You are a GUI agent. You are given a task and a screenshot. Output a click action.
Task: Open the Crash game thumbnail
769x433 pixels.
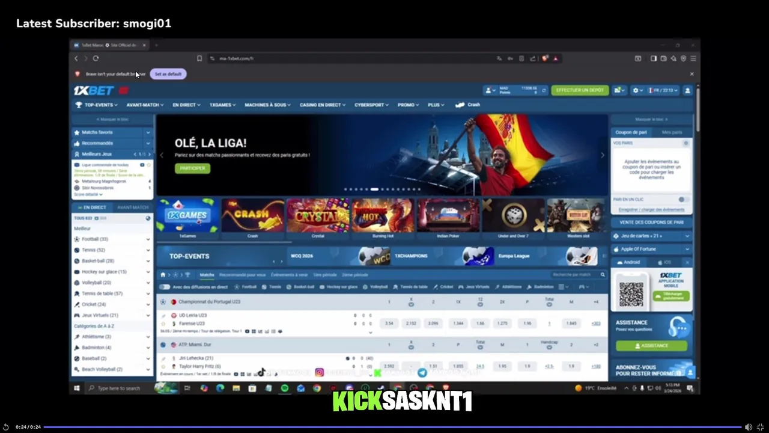pyautogui.click(x=253, y=218)
